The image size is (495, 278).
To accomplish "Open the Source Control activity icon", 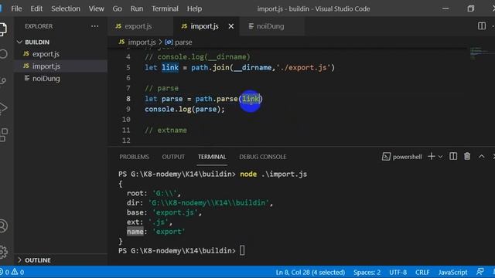I will pos(3,81).
